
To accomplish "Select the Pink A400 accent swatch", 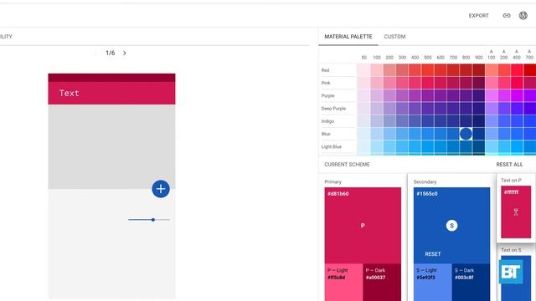I will [x=517, y=83].
